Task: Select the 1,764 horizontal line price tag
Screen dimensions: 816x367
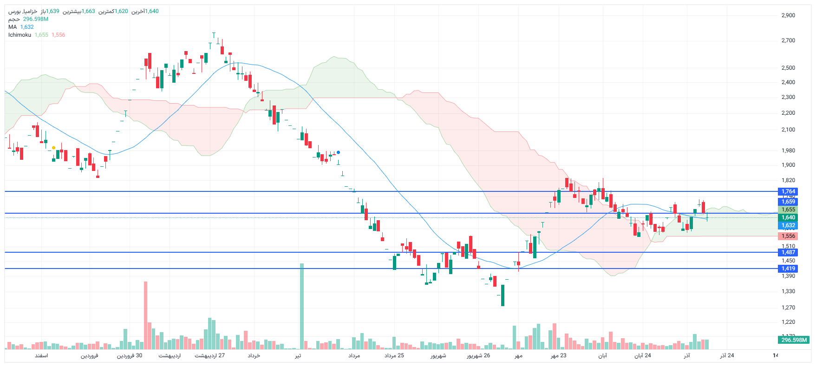Action: pos(788,191)
